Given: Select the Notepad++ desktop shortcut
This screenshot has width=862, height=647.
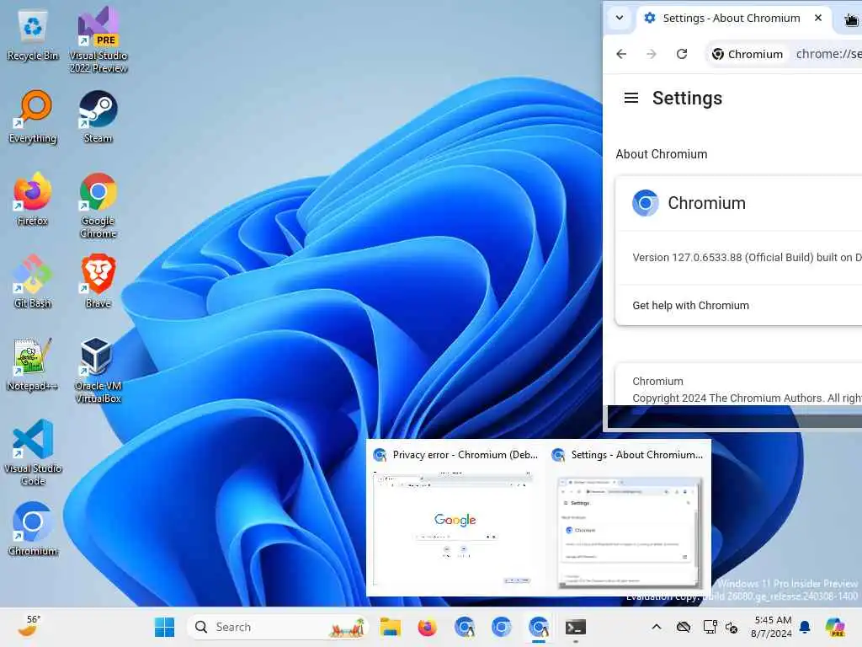Looking at the screenshot, I should pyautogui.click(x=33, y=364).
